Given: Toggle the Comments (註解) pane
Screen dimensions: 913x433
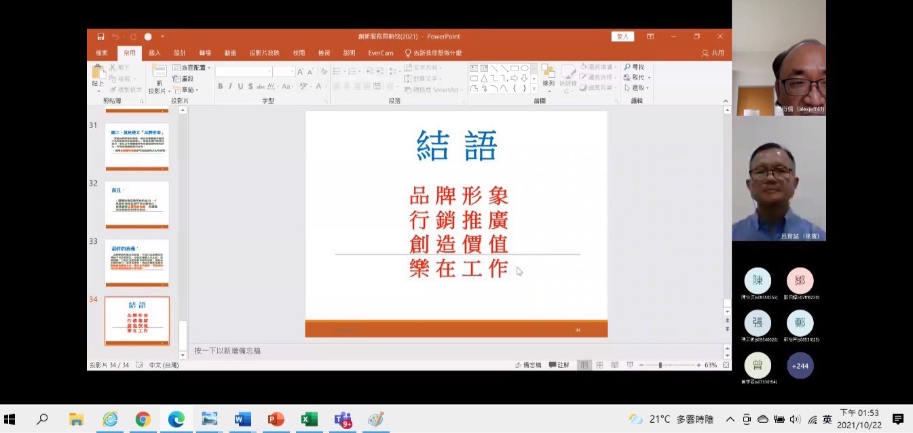Looking at the screenshot, I should (x=559, y=365).
